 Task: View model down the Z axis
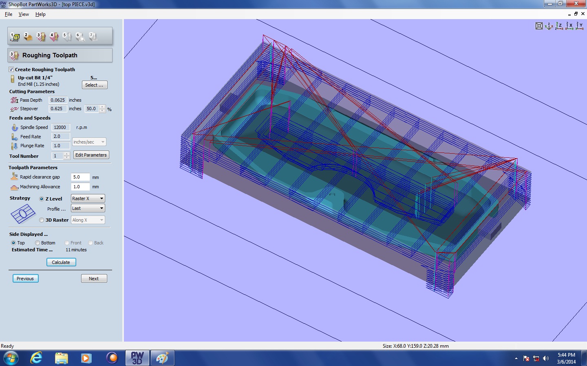[x=559, y=26]
